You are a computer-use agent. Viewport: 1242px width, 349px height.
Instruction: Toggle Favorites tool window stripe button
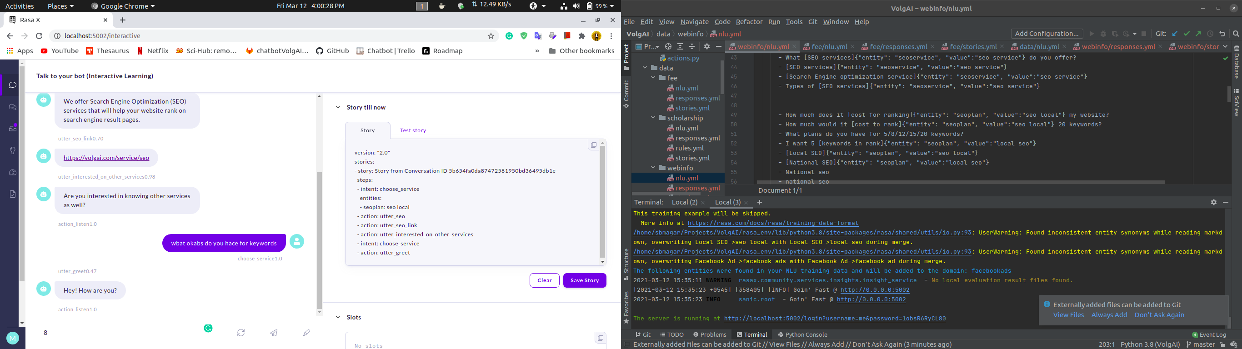point(626,308)
